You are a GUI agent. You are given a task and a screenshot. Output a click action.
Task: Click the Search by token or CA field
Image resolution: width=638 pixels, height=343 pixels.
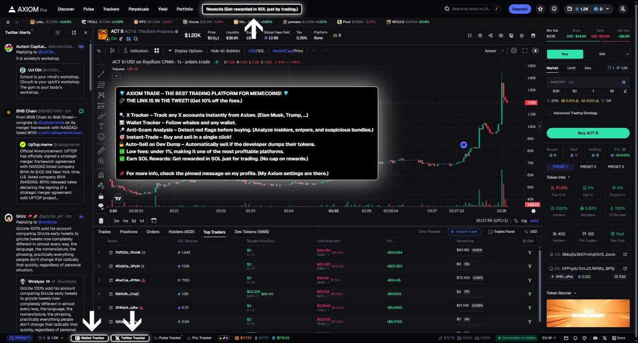point(471,9)
